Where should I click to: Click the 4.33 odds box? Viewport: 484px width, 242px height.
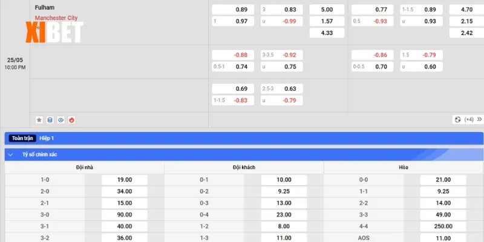327,33
